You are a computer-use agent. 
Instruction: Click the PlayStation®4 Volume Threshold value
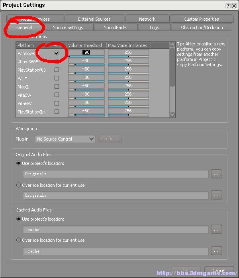(86, 111)
